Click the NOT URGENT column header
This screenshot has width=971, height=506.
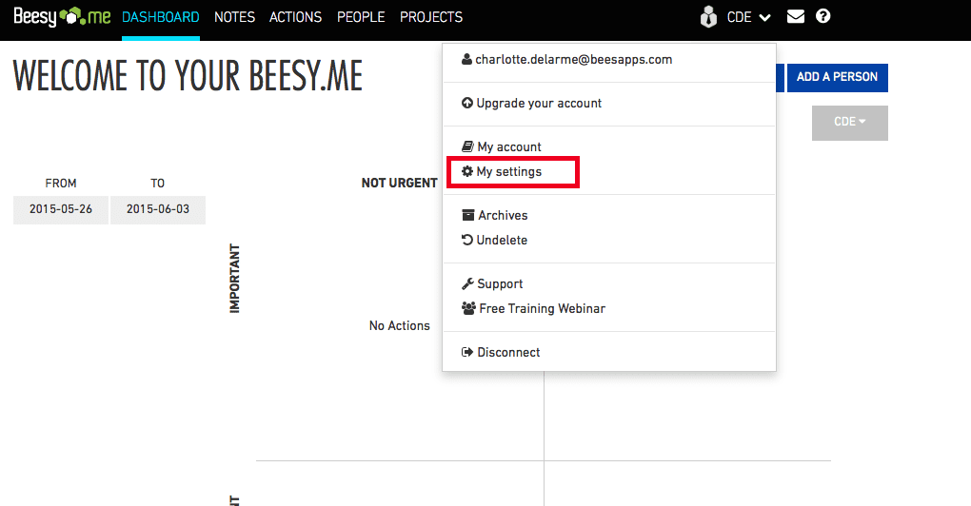(x=400, y=184)
